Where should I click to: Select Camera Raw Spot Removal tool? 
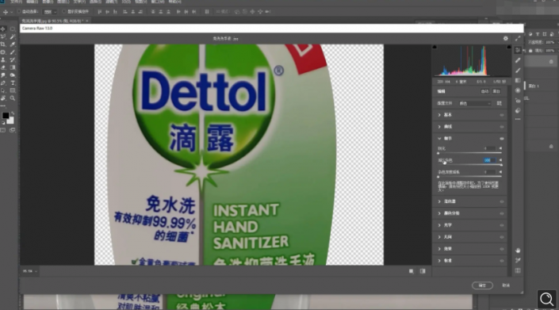(518, 60)
